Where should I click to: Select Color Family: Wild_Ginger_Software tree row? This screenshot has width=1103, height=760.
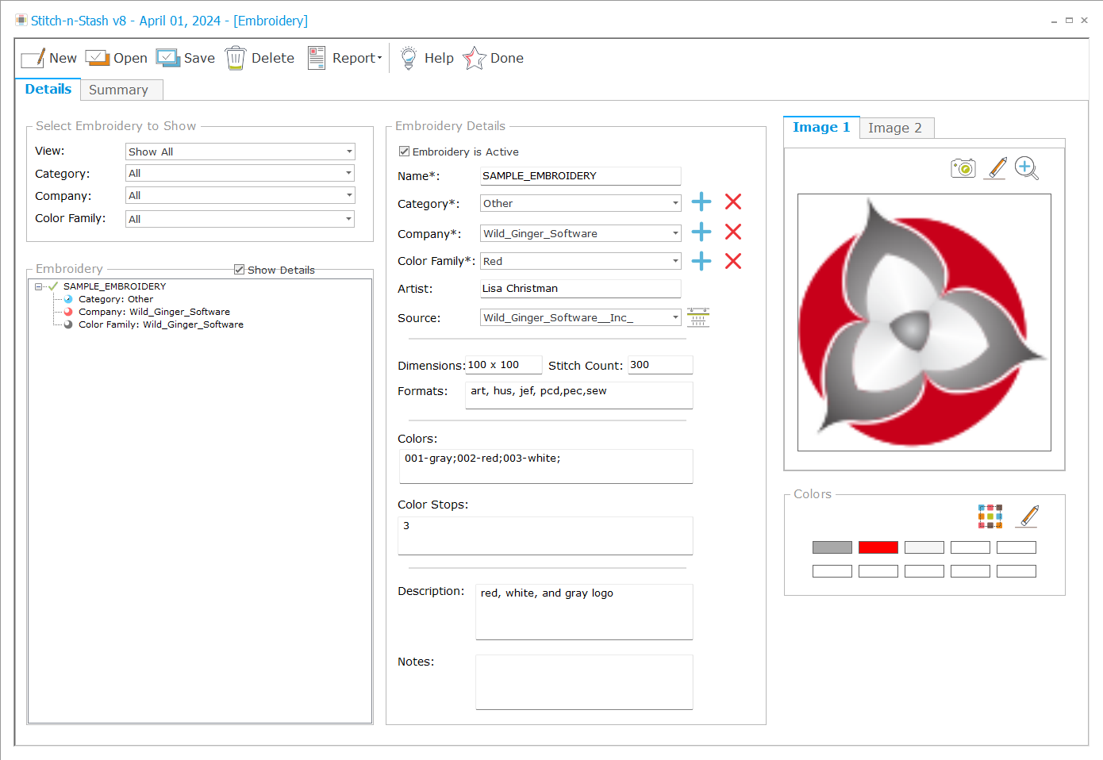coord(161,324)
